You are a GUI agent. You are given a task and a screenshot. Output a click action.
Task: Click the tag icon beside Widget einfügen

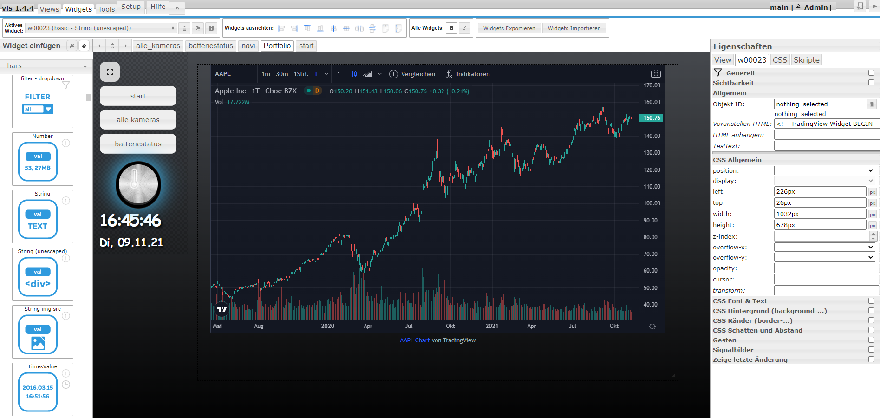pyautogui.click(x=84, y=46)
